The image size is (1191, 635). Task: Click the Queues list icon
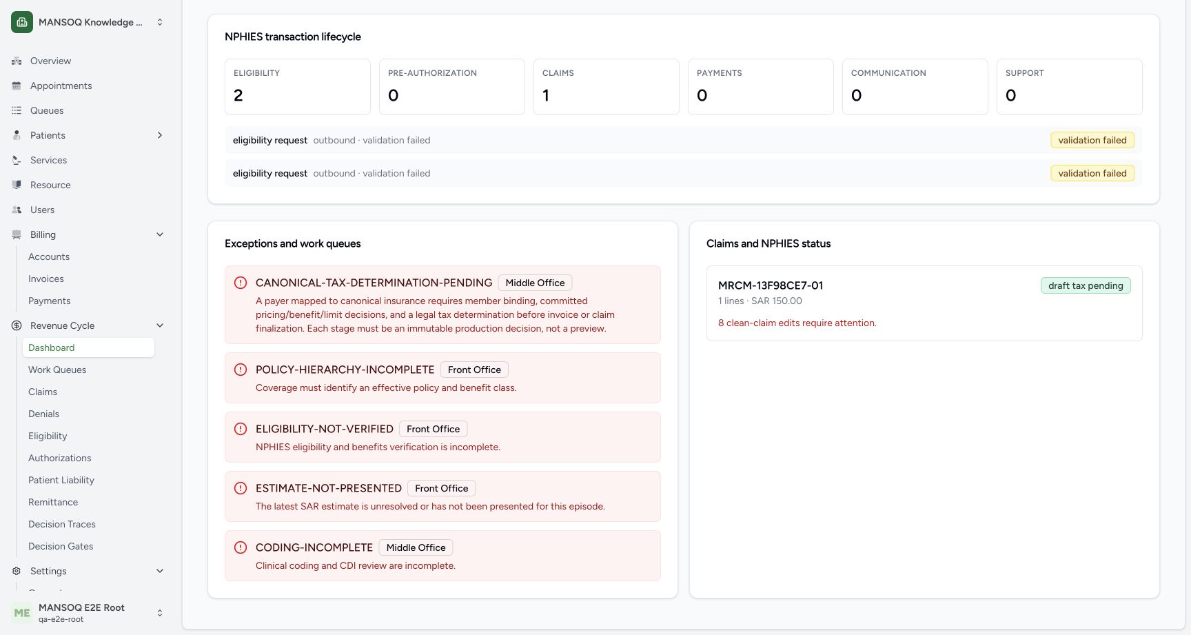click(x=17, y=110)
